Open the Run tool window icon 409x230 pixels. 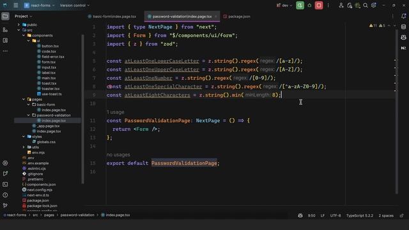tap(5, 174)
